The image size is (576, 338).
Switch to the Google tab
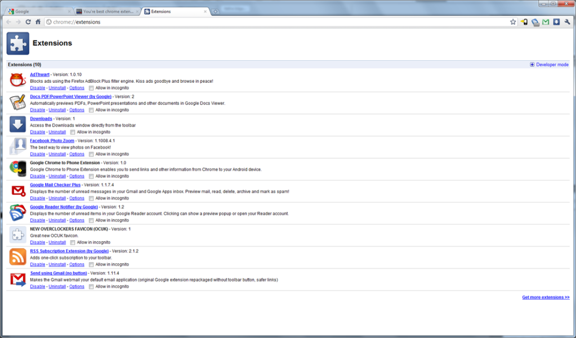[39, 11]
